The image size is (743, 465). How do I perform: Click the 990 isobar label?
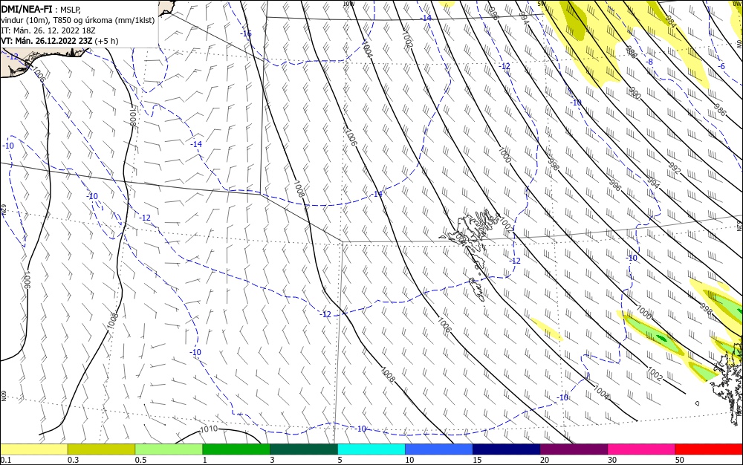click(635, 94)
